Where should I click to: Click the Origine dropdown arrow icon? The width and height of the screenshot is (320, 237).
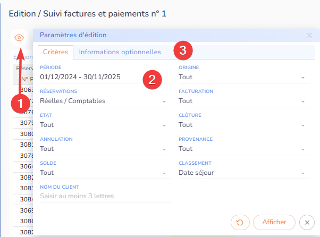(x=303, y=78)
